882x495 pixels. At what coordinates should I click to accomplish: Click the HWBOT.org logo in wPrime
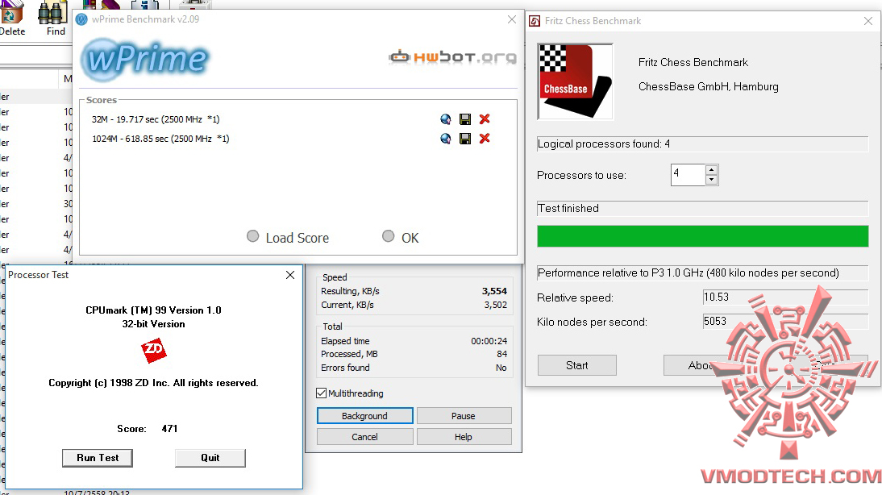(452, 56)
